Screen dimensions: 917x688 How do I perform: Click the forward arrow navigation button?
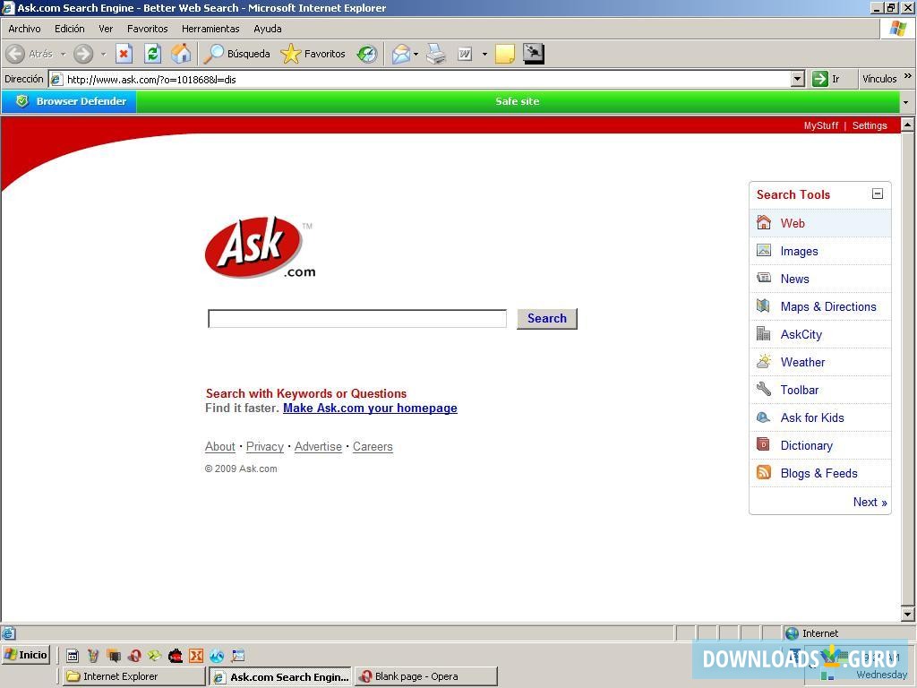[x=83, y=54]
